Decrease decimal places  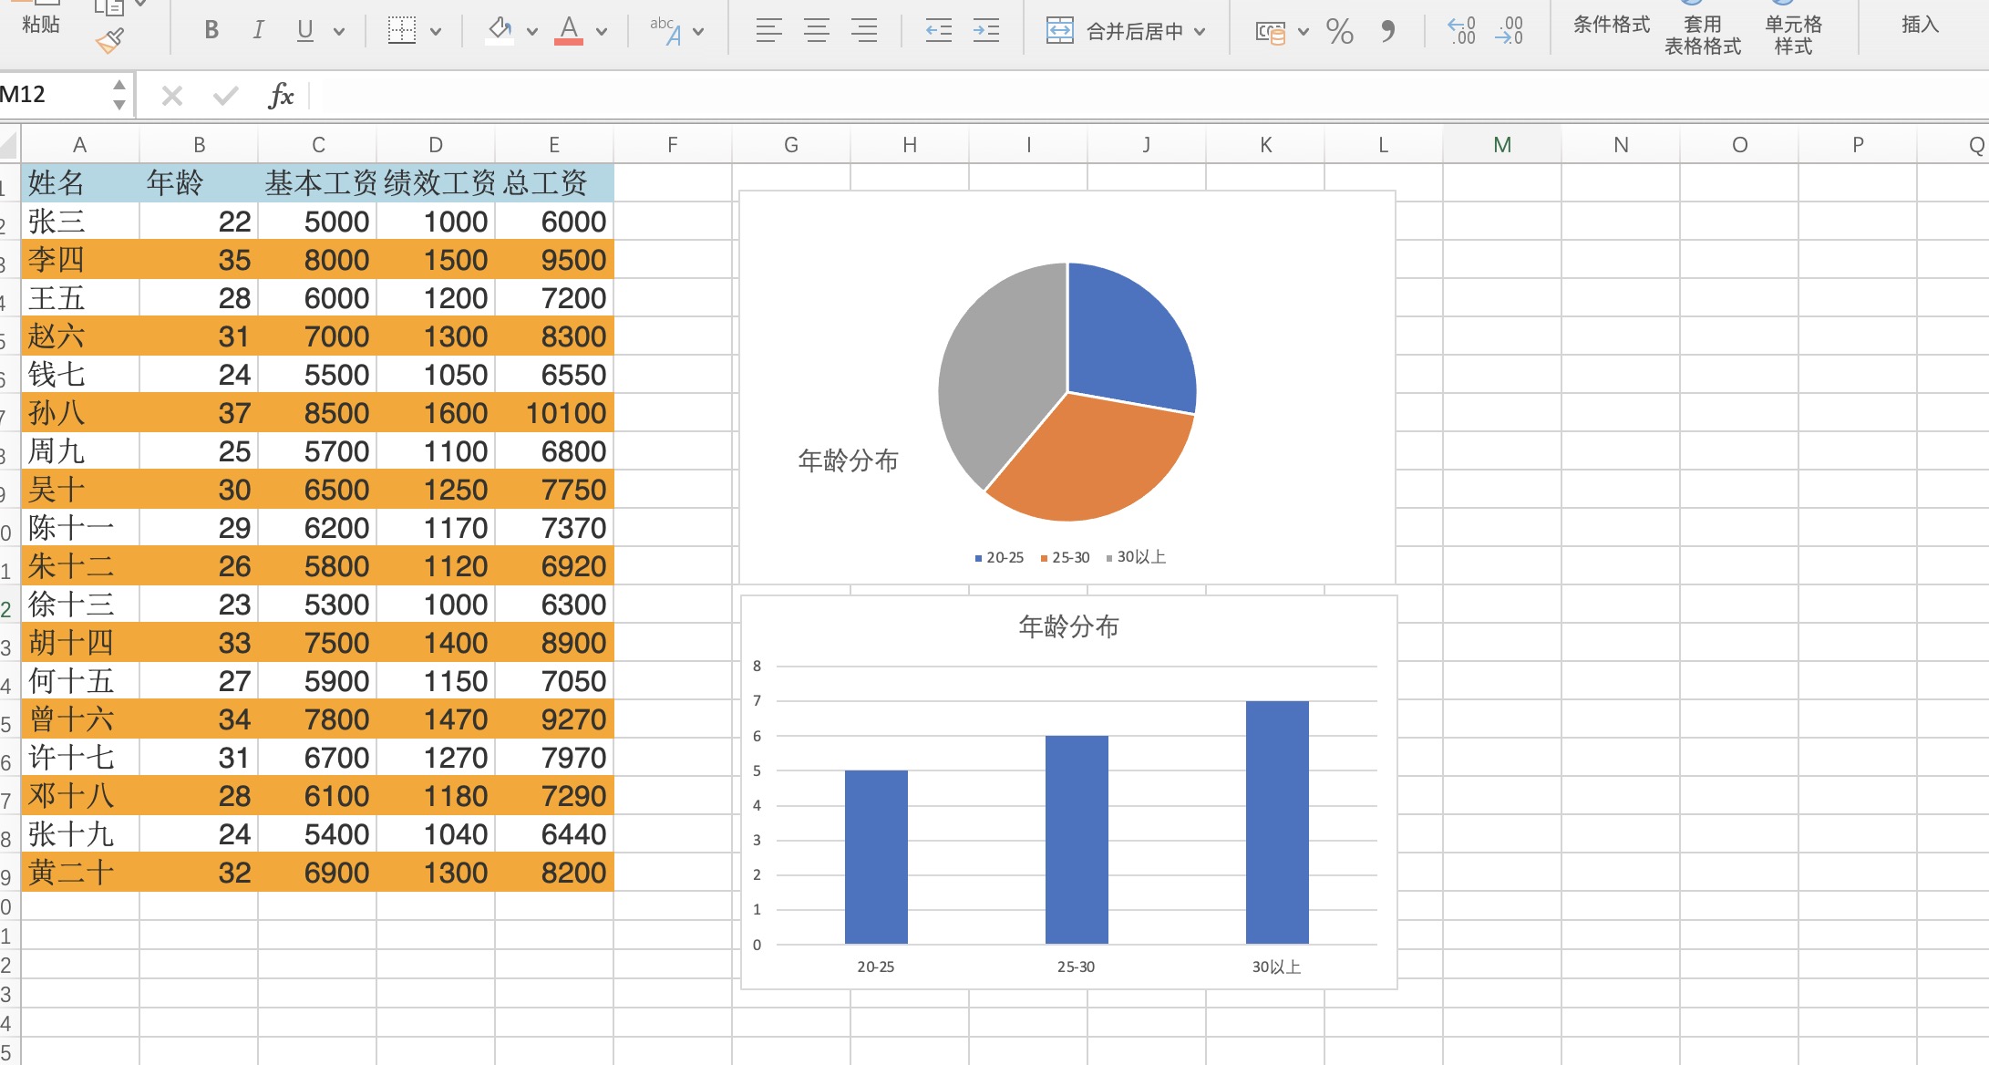coord(1510,30)
